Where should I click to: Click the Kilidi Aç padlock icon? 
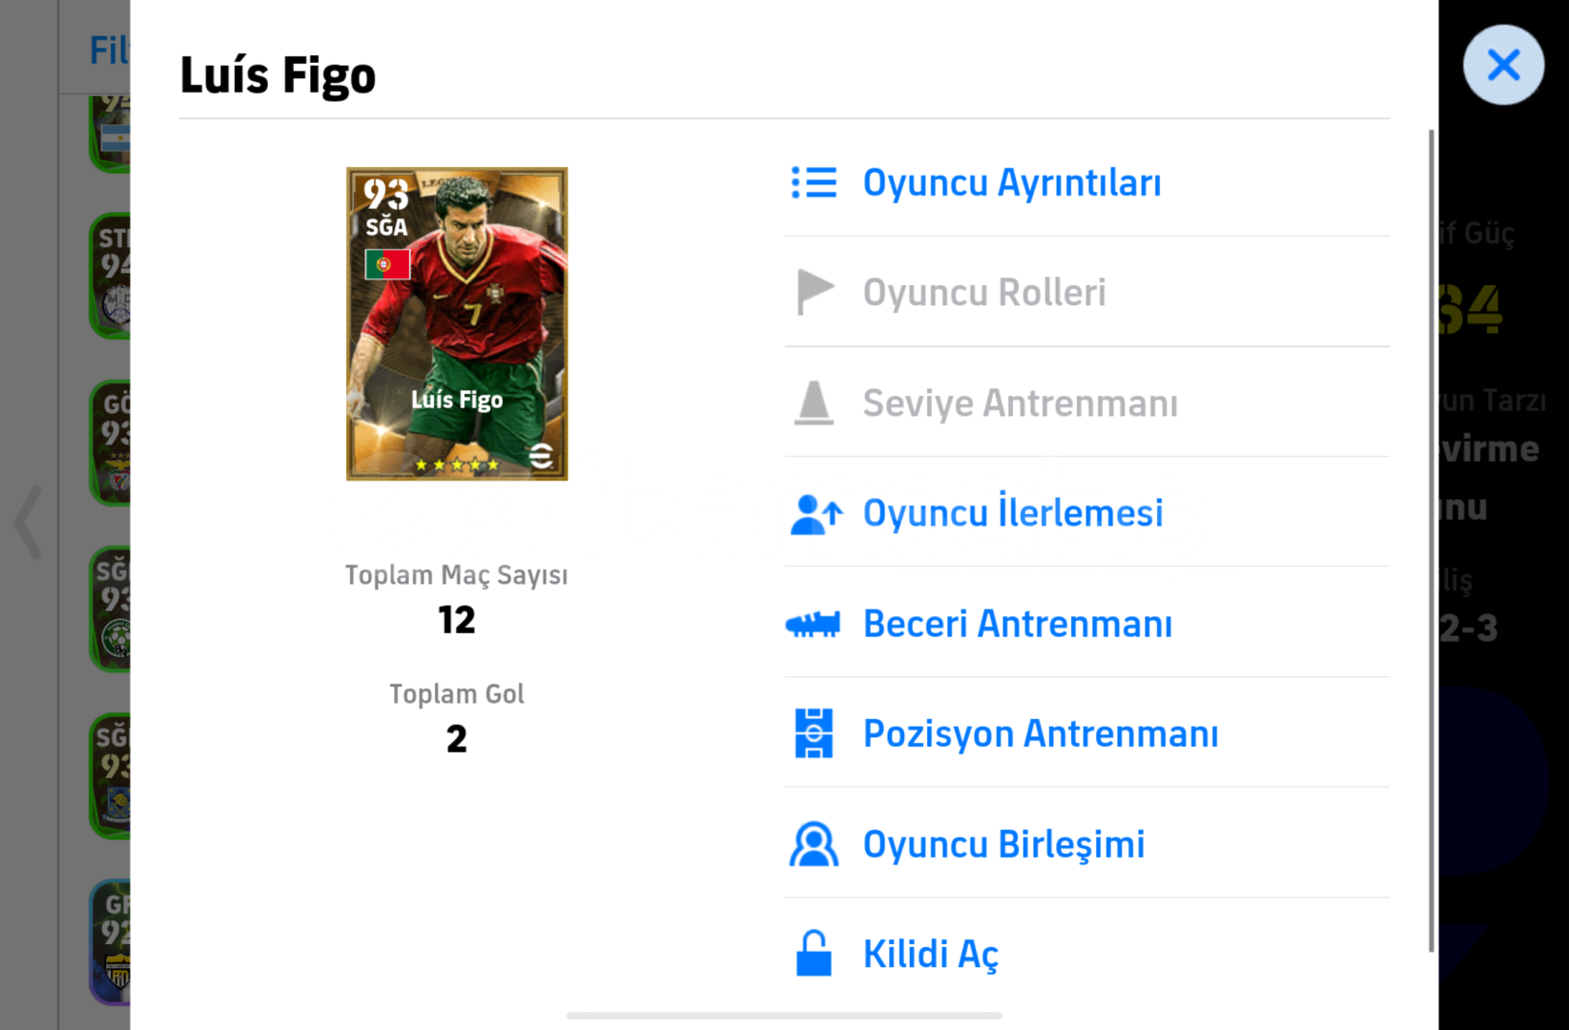click(814, 954)
